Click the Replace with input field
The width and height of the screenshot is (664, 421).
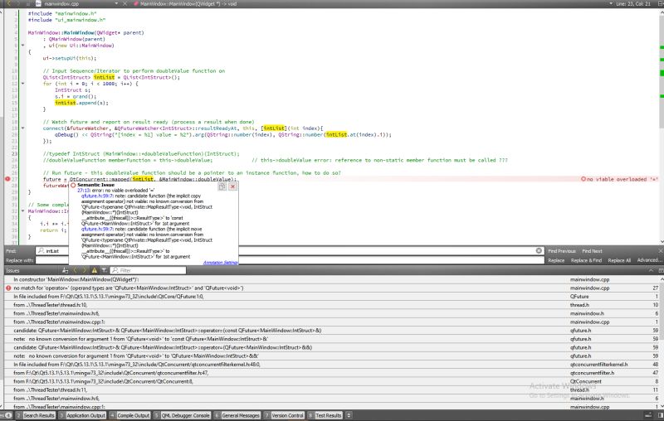pos(290,260)
